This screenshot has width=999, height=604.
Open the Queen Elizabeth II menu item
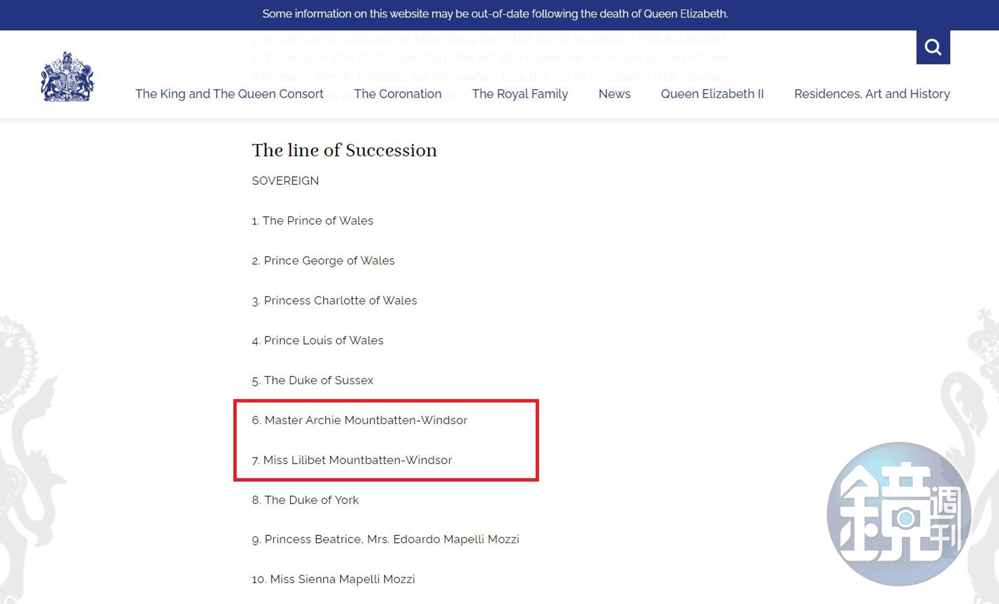[712, 94]
